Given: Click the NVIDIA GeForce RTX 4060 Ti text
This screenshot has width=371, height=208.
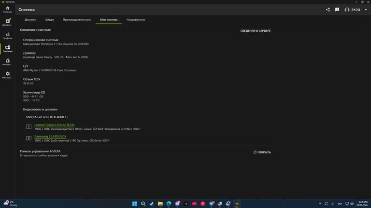Looking at the screenshot, I should click(x=47, y=117).
